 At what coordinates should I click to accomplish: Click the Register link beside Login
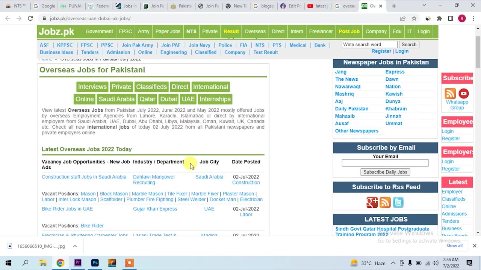[x=381, y=51]
